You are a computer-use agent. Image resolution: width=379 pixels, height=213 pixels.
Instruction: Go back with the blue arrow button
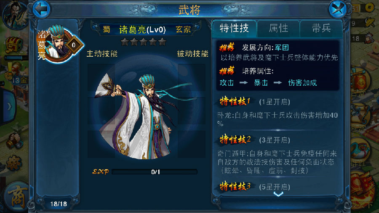tap(41, 9)
